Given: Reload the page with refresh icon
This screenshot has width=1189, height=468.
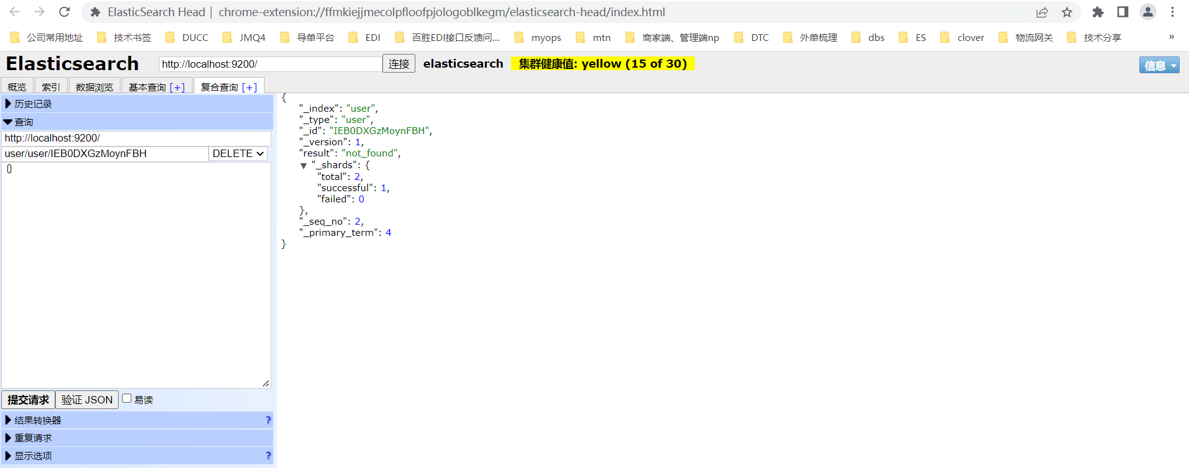Looking at the screenshot, I should [64, 12].
